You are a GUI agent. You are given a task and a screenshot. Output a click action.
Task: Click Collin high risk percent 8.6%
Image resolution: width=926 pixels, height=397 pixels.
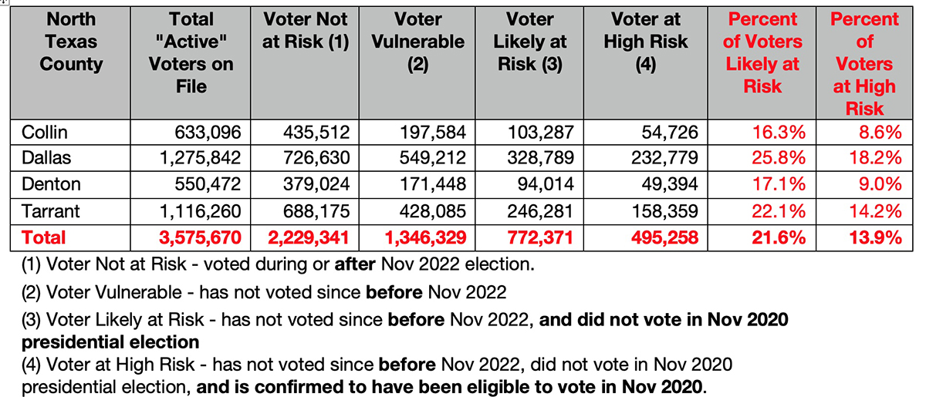[864, 132]
